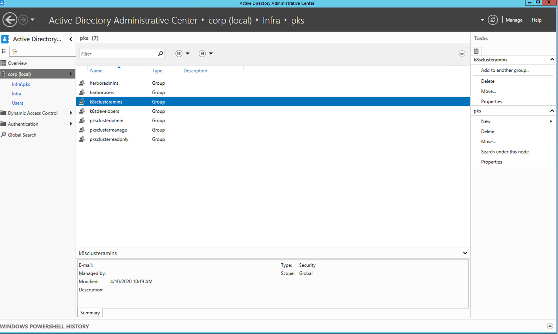Select Dynamic Access Control node

(x=32, y=113)
